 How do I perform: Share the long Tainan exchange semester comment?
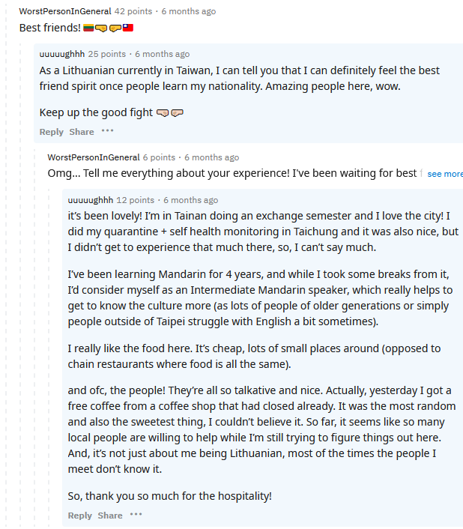click(110, 516)
